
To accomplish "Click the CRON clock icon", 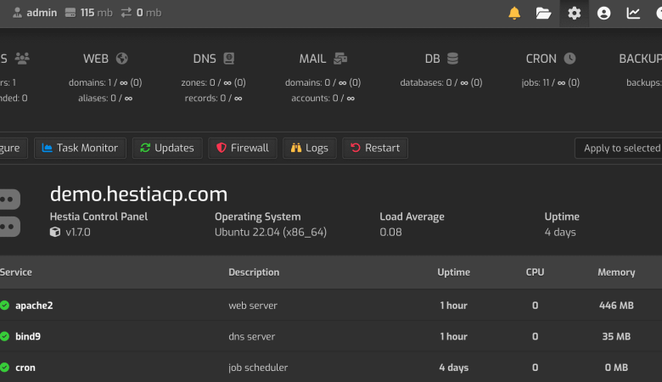I will (569, 59).
